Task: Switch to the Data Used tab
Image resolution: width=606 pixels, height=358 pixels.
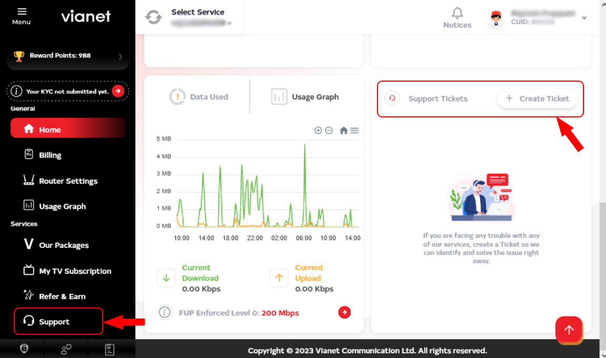Action: click(199, 97)
